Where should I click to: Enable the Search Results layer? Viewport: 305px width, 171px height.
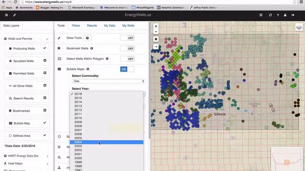pos(45,98)
